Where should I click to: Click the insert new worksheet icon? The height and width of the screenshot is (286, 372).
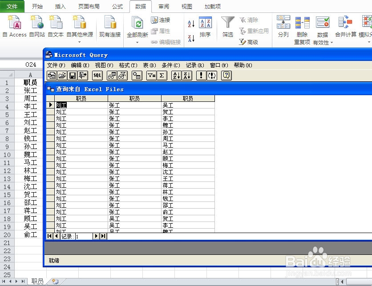(55, 282)
